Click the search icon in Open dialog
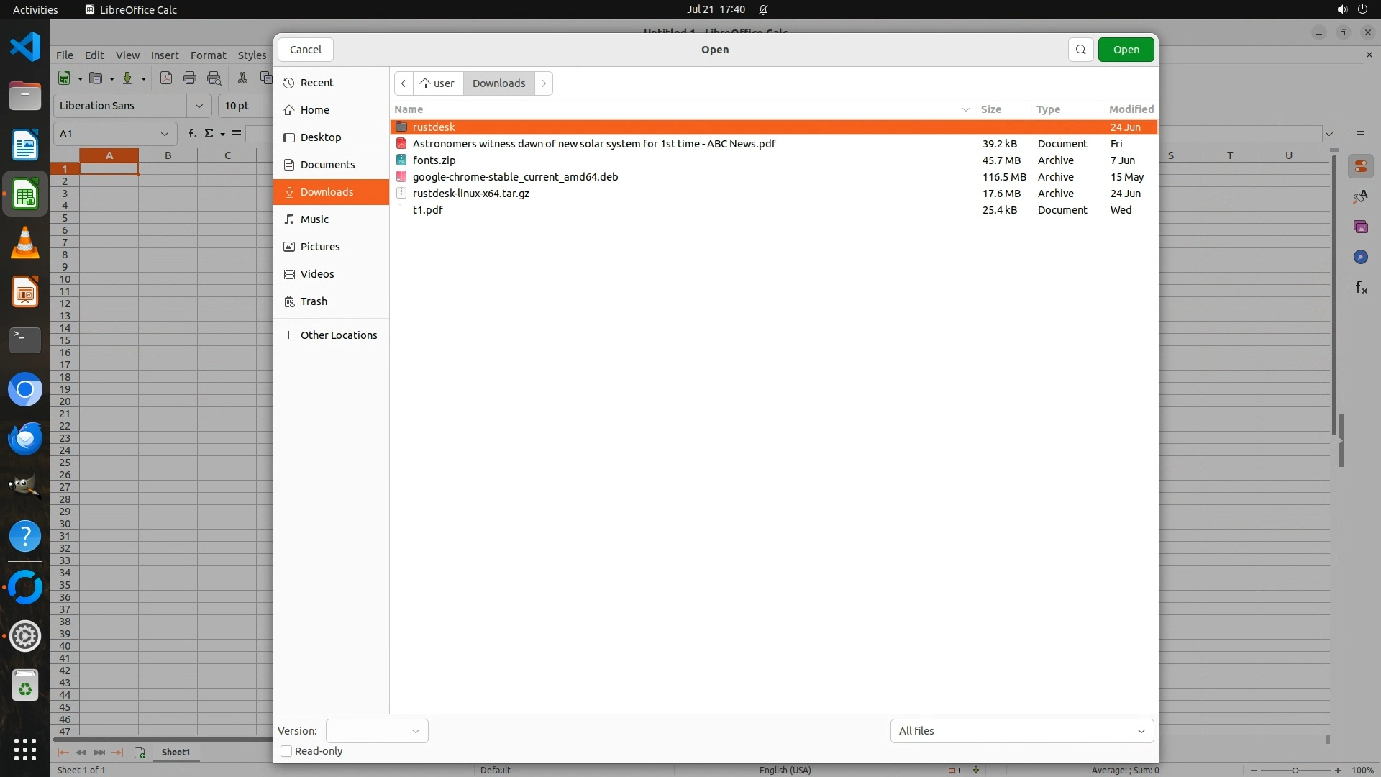This screenshot has width=1381, height=777. pyautogui.click(x=1080, y=50)
